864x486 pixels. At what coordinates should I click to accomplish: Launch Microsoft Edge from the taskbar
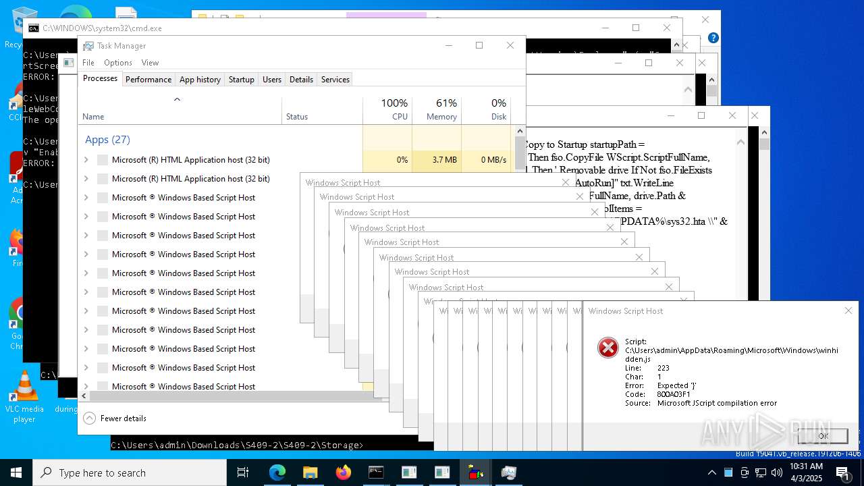277,473
